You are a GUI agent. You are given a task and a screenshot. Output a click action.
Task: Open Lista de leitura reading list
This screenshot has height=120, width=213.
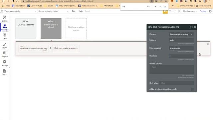(203, 6)
